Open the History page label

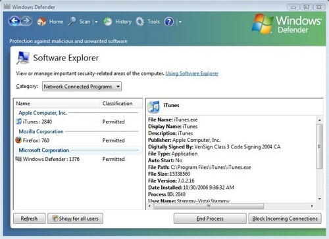pyautogui.click(x=123, y=22)
